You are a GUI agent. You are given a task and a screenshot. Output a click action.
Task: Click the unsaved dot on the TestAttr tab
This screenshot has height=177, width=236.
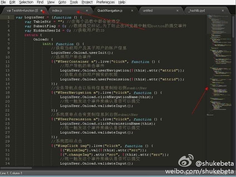pyautogui.click(x=42, y=11)
